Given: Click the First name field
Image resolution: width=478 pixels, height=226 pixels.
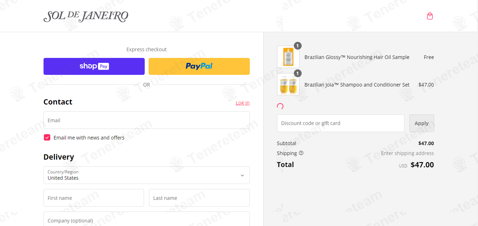Looking at the screenshot, I should tap(94, 198).
